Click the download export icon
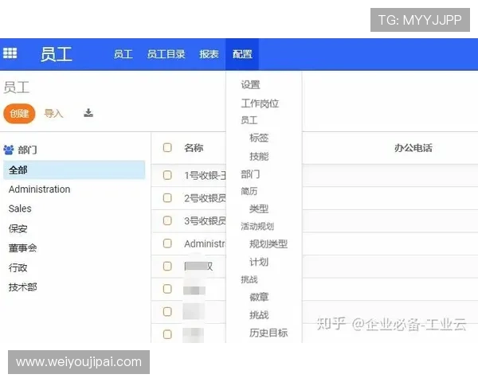Viewport: 478px width, 382px height. pyautogui.click(x=88, y=113)
